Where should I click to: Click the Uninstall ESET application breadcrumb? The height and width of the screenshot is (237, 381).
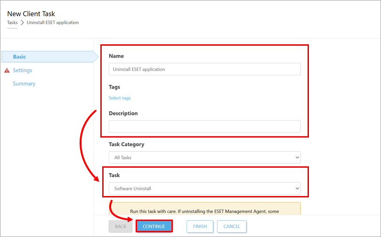(x=53, y=23)
